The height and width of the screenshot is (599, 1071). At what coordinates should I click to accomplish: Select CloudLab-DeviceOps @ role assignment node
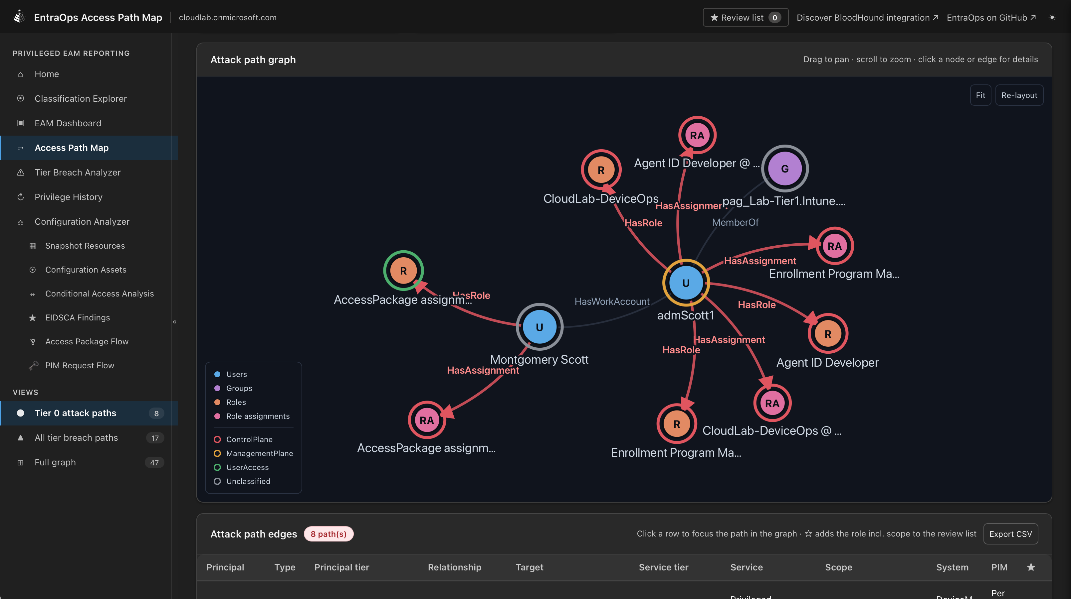[x=772, y=403]
